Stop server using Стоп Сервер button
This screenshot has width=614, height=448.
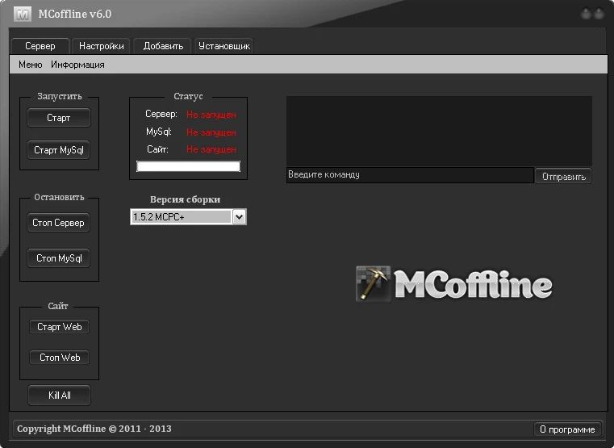click(x=59, y=223)
